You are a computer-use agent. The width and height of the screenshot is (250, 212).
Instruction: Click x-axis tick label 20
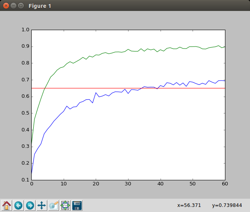pos(96,184)
